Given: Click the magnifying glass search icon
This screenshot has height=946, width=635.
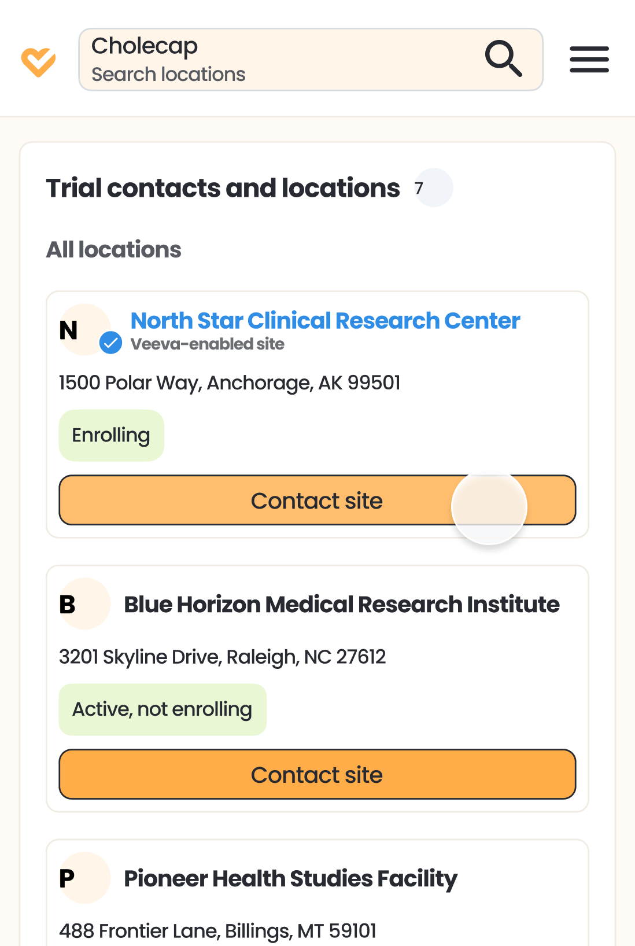Looking at the screenshot, I should 503,58.
